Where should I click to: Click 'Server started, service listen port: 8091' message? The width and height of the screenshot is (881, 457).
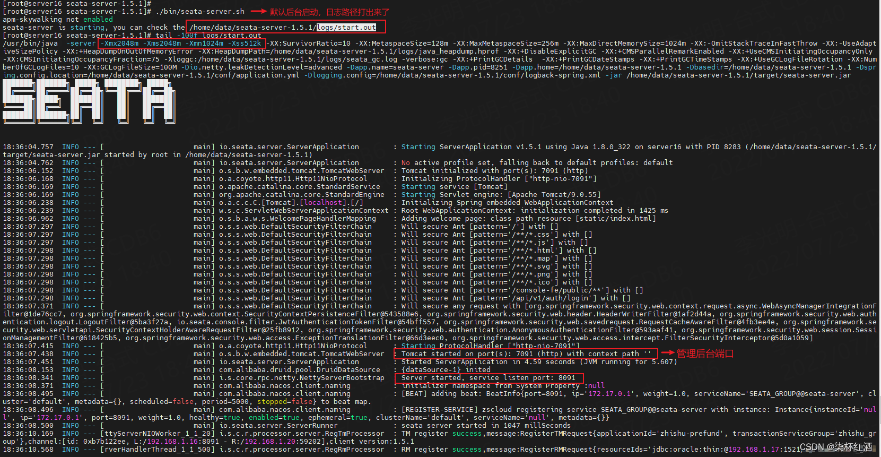pos(489,377)
